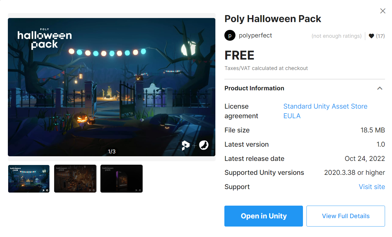Click the large Halloween preview image
This screenshot has height=237, width=392.
pyautogui.click(x=111, y=87)
